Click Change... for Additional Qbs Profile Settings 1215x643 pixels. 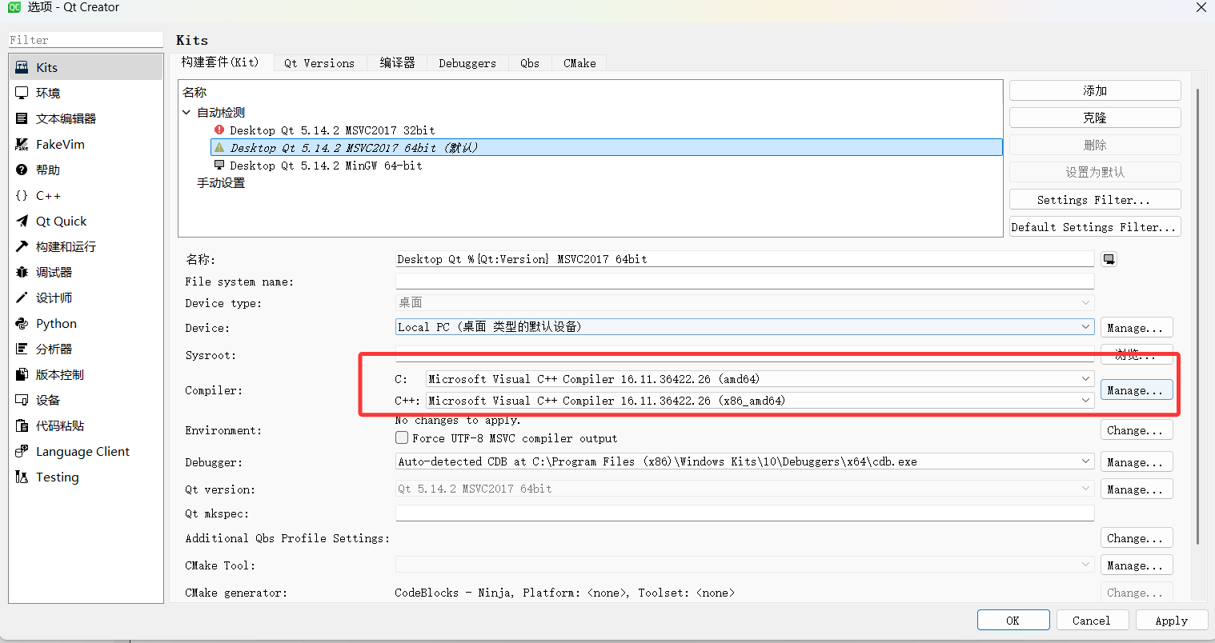1137,538
